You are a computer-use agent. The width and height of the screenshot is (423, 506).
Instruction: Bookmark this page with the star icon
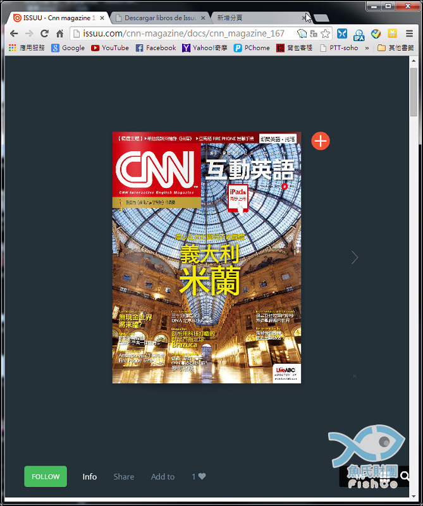tap(326, 34)
